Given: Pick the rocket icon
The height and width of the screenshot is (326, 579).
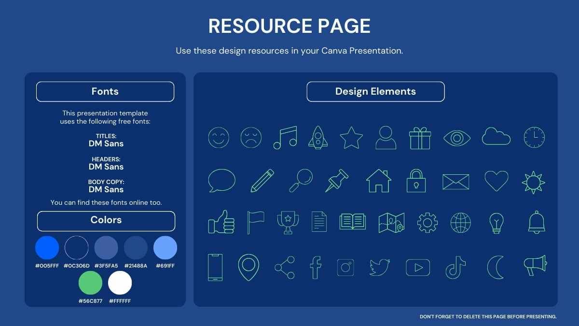Looking at the screenshot, I should point(318,137).
